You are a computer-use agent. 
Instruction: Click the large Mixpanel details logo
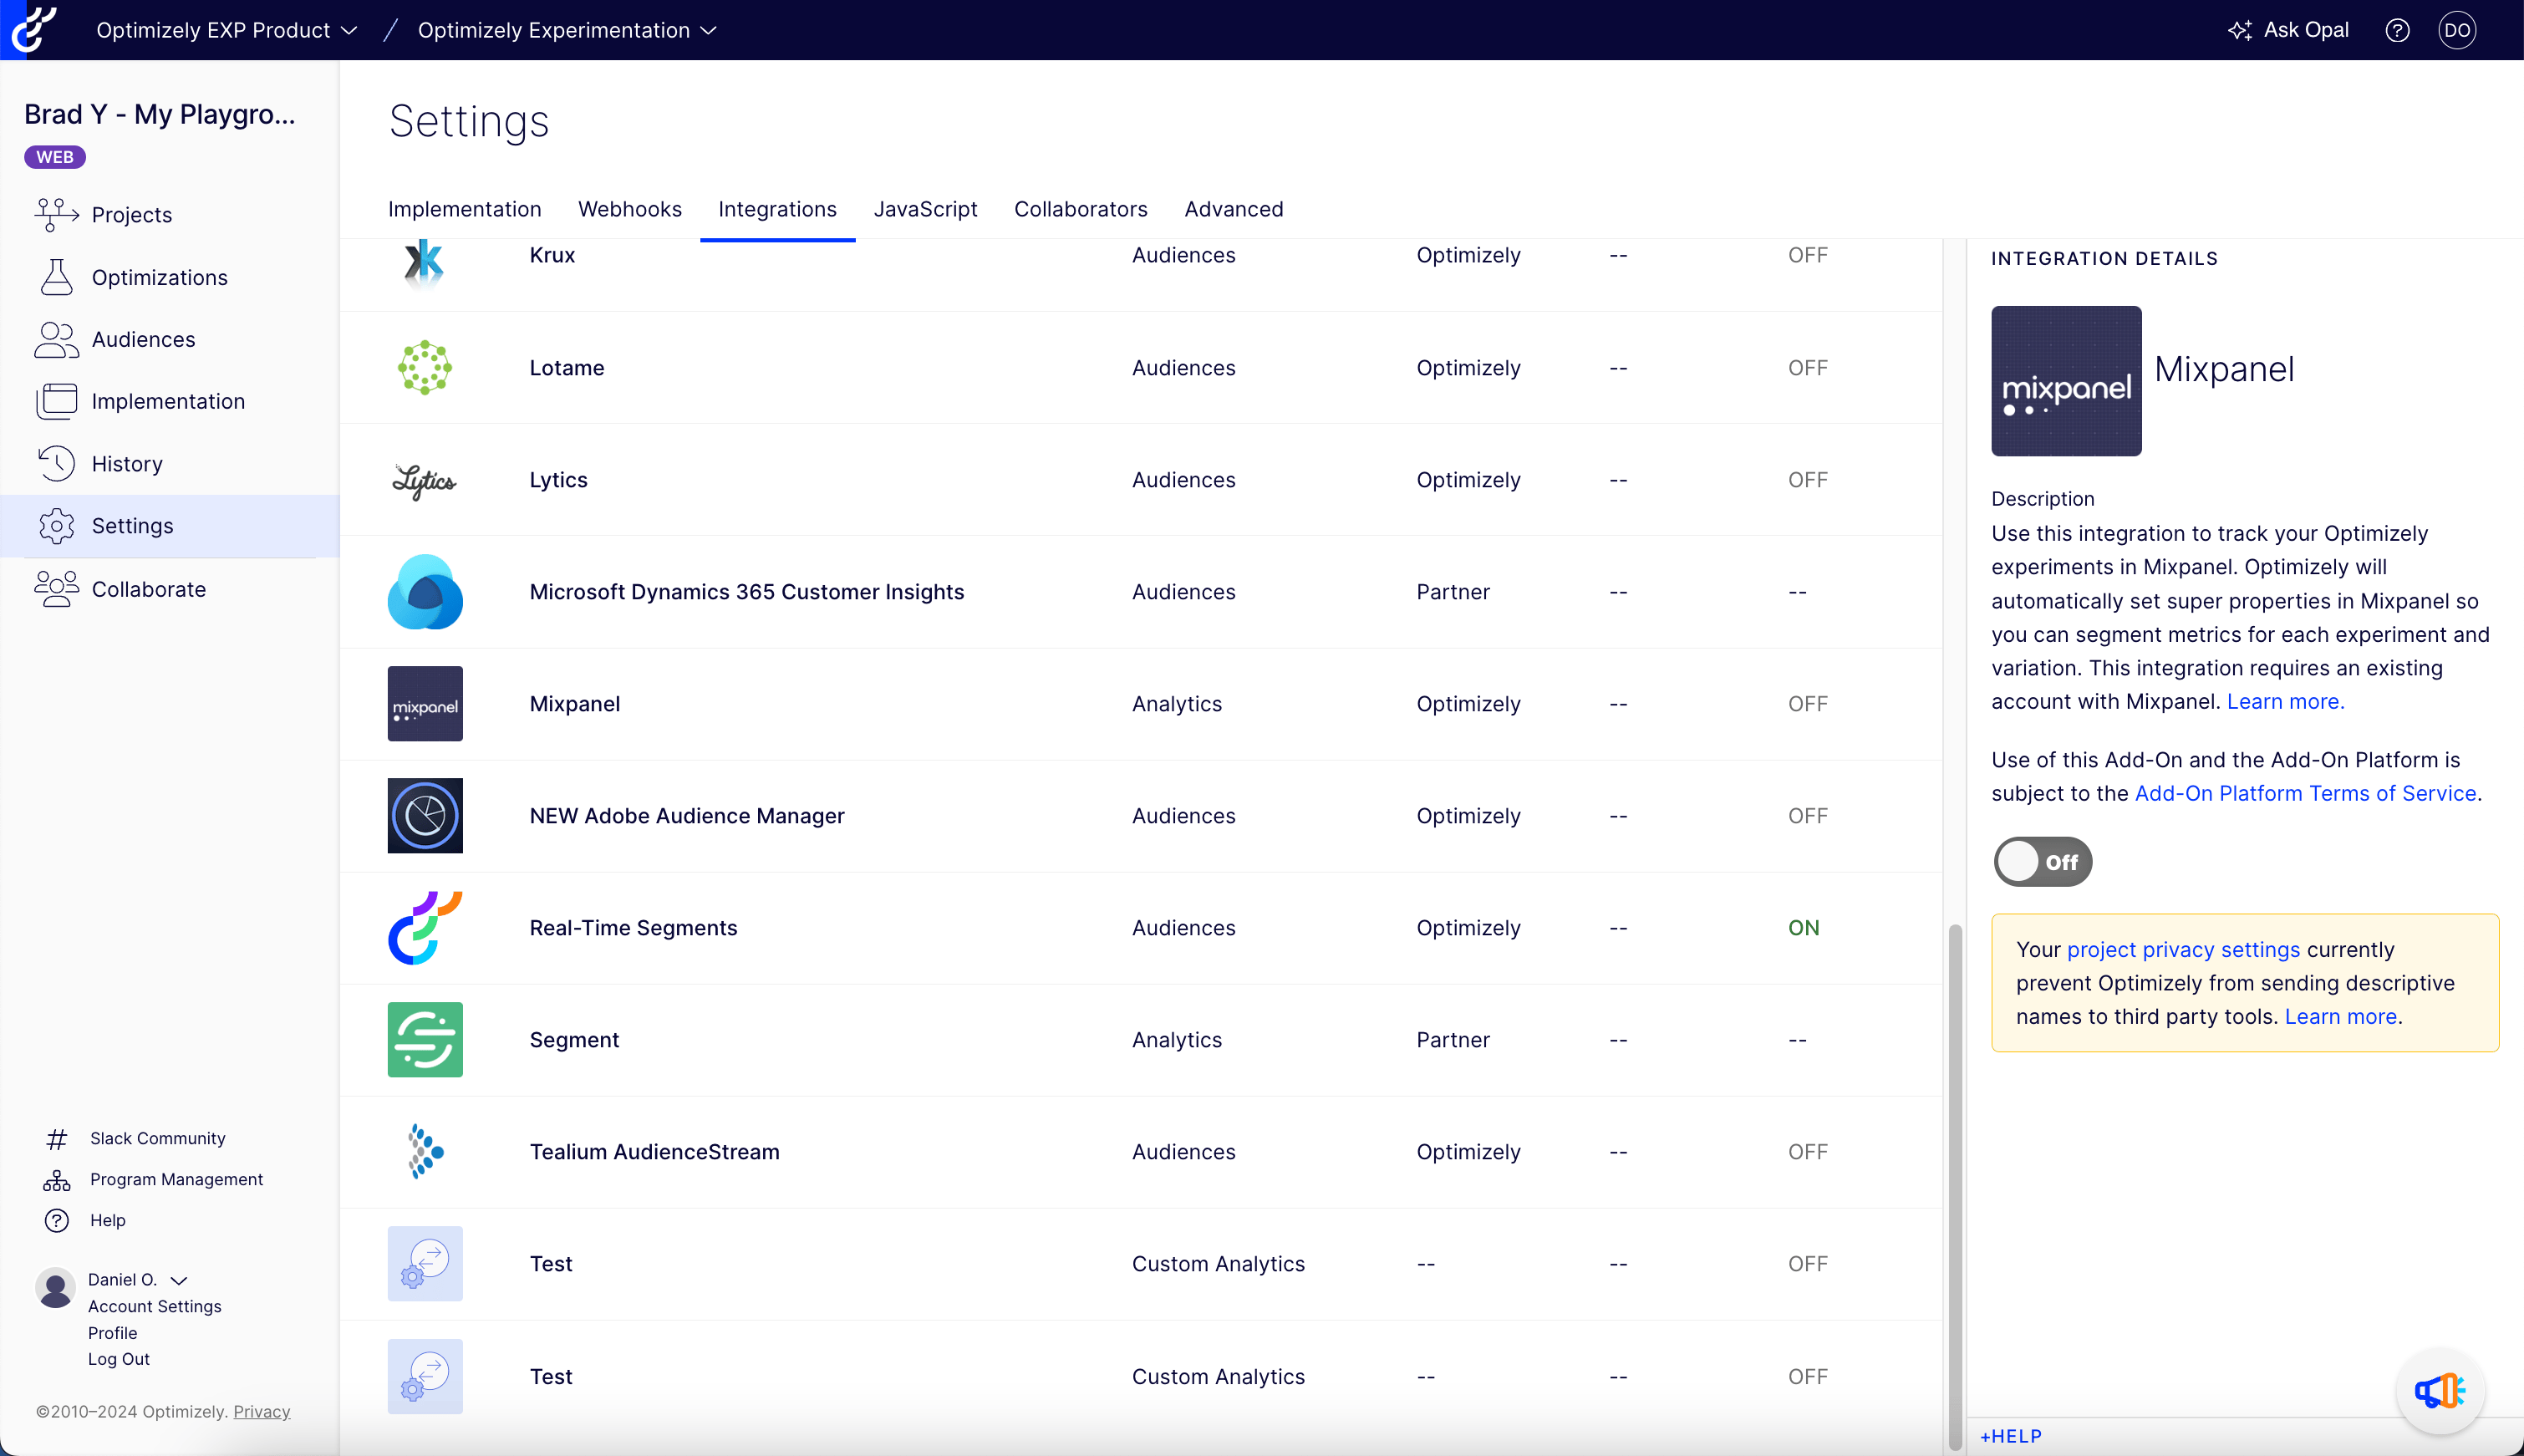click(2066, 381)
